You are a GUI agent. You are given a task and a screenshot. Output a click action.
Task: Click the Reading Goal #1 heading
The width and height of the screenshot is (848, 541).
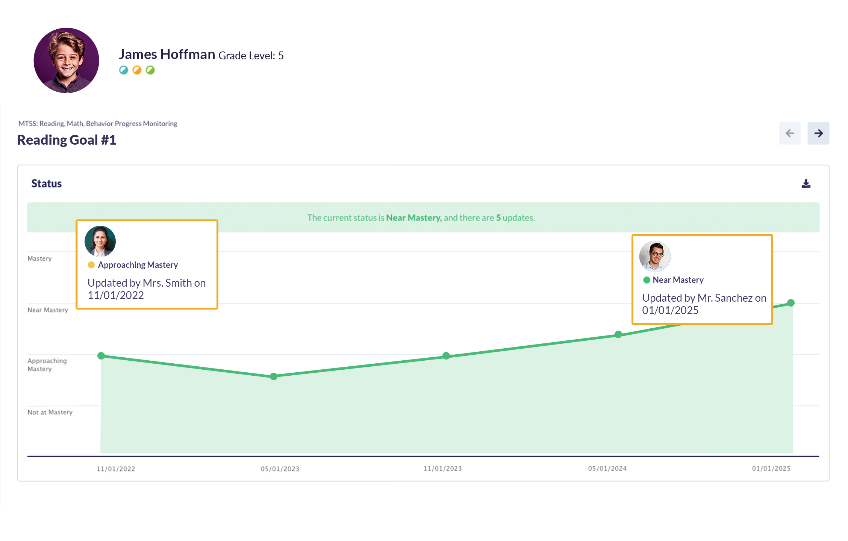(x=67, y=140)
